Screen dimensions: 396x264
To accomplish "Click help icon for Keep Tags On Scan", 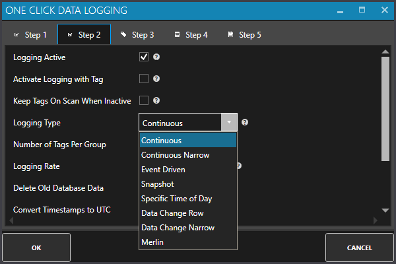I will pos(156,101).
